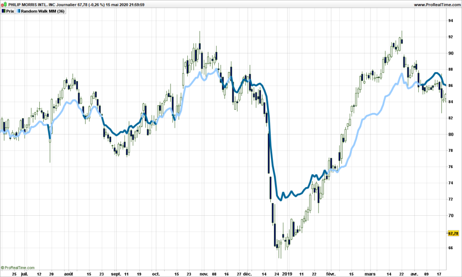This screenshot has height=277, width=462.
Task: Open the Random Walk MM (36) indicator label
Action: click(x=43, y=11)
